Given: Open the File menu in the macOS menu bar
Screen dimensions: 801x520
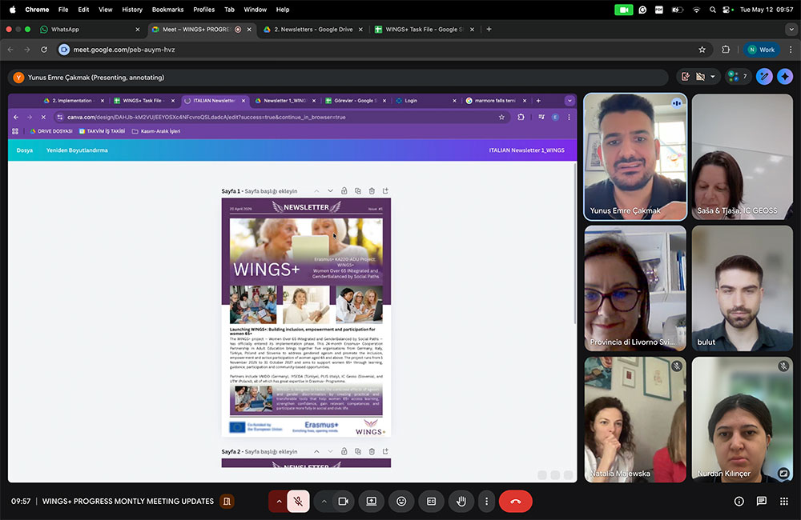Looking at the screenshot, I should click(62, 9).
